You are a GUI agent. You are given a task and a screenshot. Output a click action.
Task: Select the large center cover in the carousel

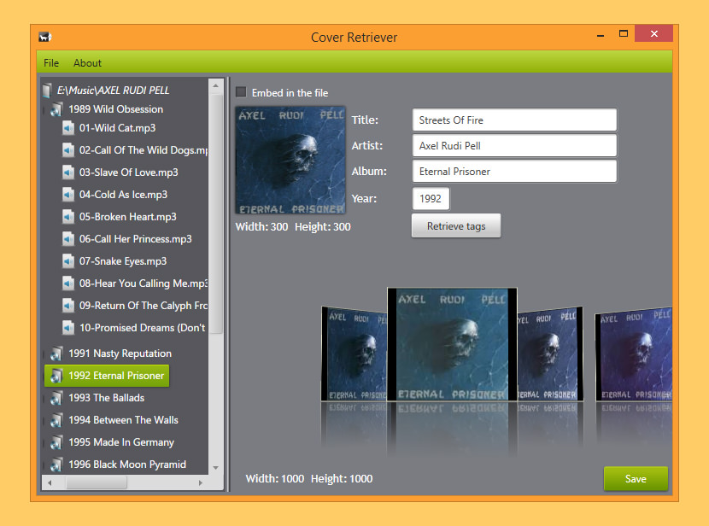[x=452, y=344]
